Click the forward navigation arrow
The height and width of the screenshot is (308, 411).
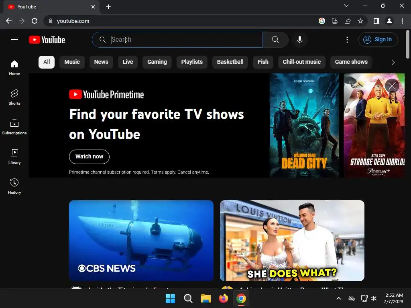click(x=22, y=21)
